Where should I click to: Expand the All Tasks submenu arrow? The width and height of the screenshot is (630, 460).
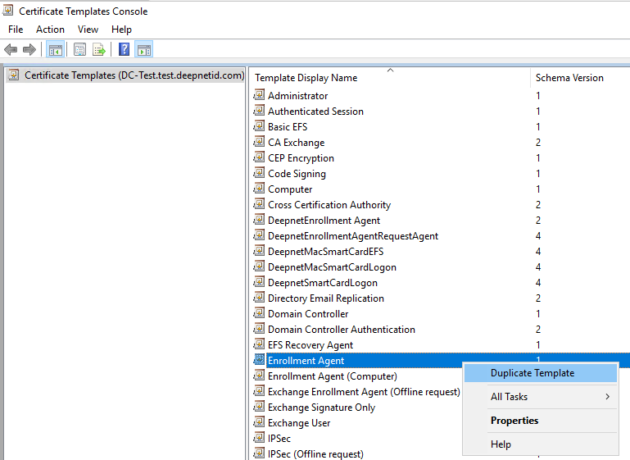pos(607,397)
